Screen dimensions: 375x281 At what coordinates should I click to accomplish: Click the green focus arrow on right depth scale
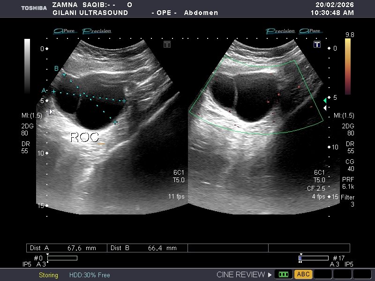tap(325, 100)
